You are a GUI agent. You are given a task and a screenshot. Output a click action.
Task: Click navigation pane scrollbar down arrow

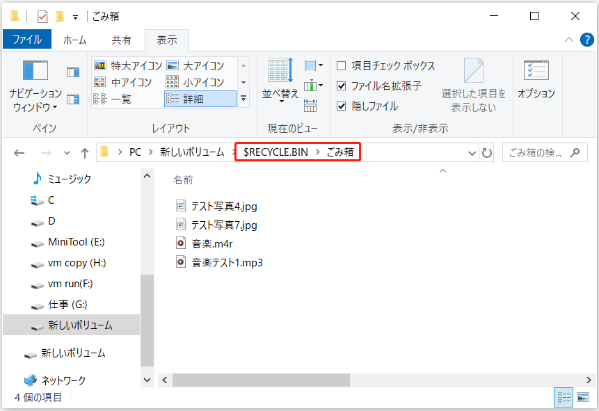[x=147, y=380]
